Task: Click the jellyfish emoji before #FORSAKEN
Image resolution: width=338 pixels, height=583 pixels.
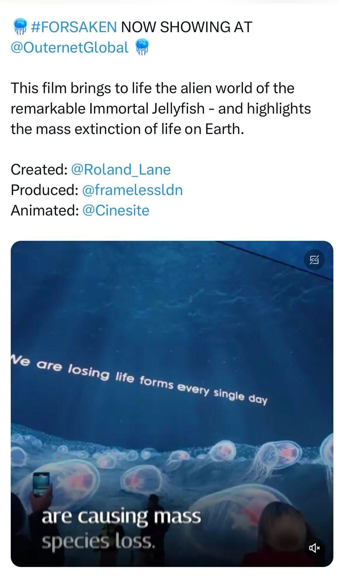Action: [20, 27]
